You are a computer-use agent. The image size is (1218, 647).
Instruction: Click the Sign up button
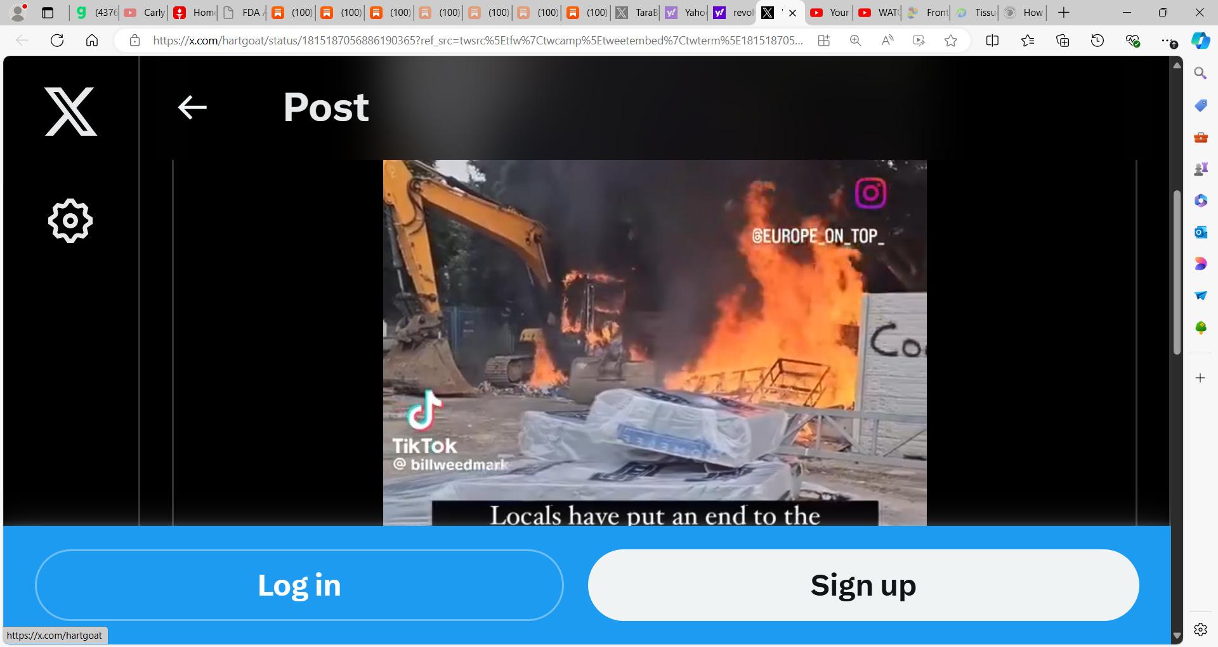pyautogui.click(x=863, y=585)
